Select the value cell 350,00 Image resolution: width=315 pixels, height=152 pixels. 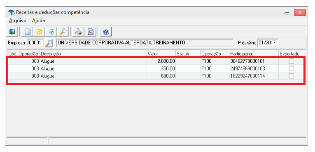(161, 68)
